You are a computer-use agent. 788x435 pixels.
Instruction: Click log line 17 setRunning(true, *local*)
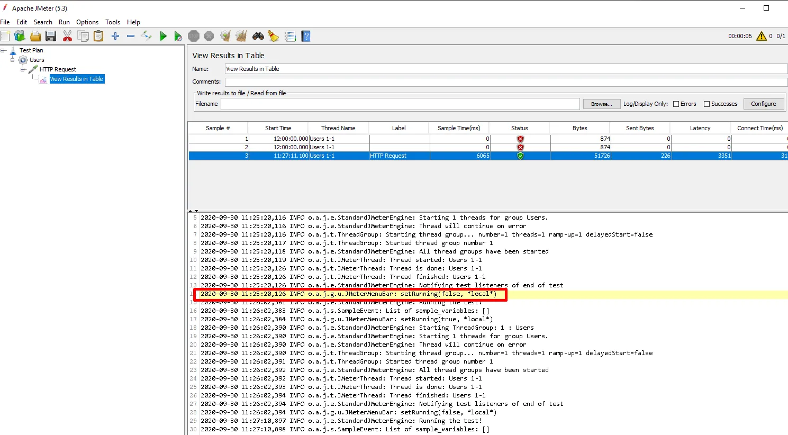[x=347, y=319]
